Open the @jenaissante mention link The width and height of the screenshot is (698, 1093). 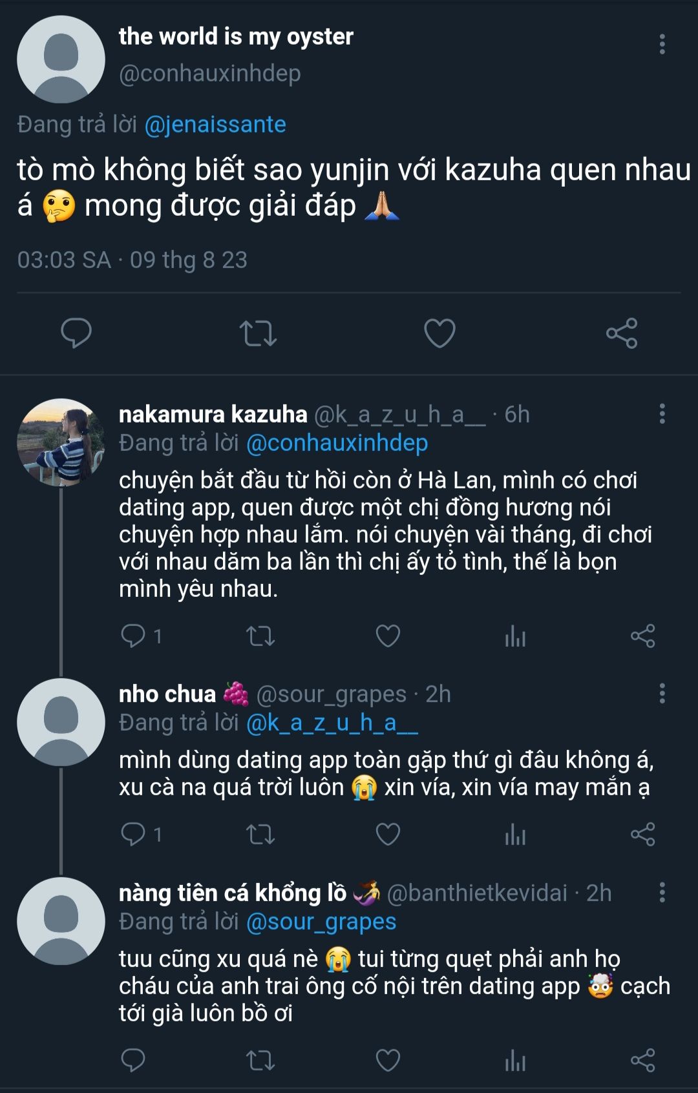(215, 124)
